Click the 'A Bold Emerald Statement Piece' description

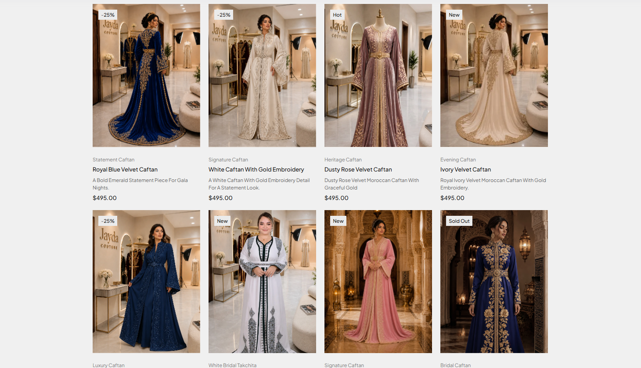click(140, 184)
